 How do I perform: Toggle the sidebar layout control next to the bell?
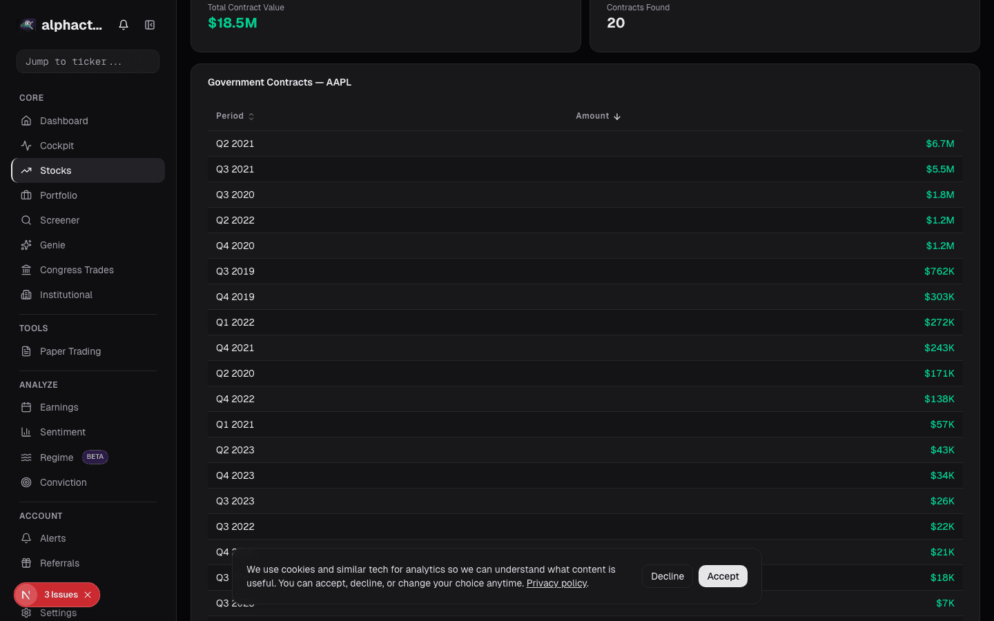(150, 24)
